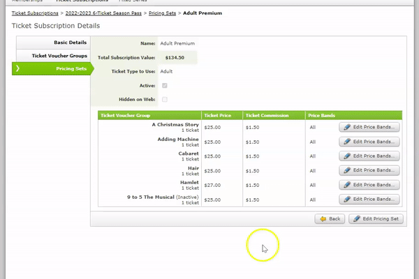
Task: Click Edit Price Bands text for Hair
Action: tap(374, 170)
